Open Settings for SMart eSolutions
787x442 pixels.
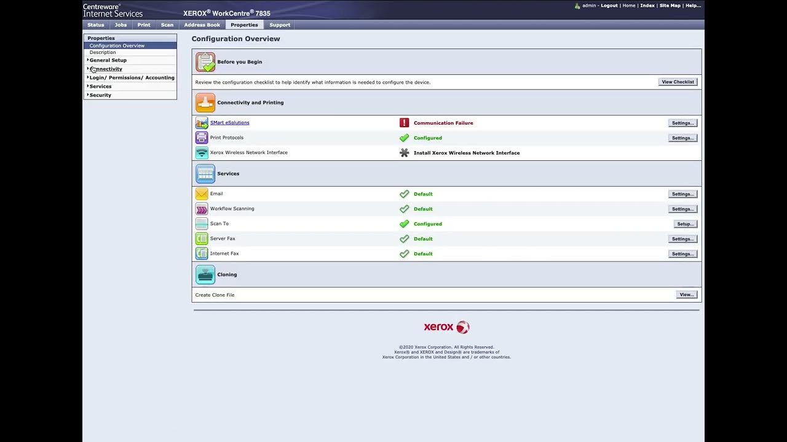682,123
